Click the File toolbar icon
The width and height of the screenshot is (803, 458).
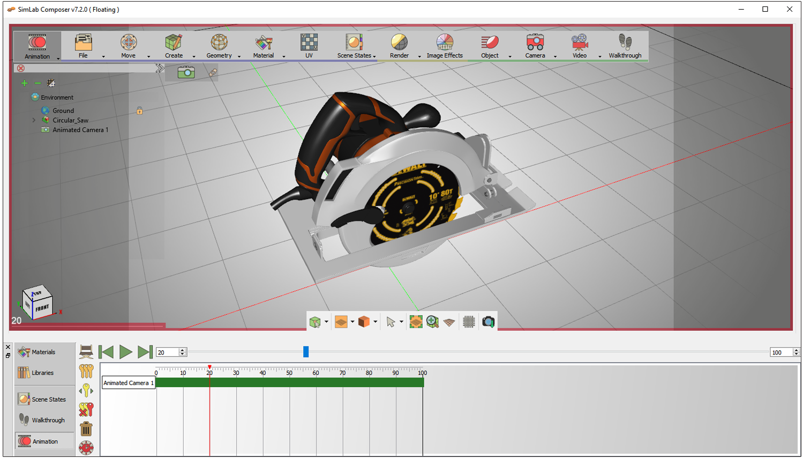pos(83,42)
